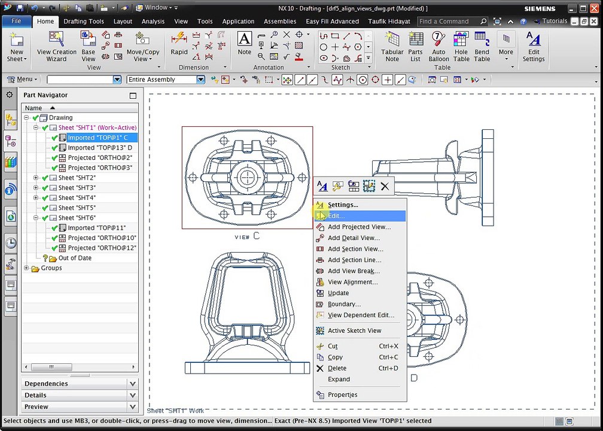Open the Analysis ribbon tab
This screenshot has width=603, height=431.
[x=153, y=22]
